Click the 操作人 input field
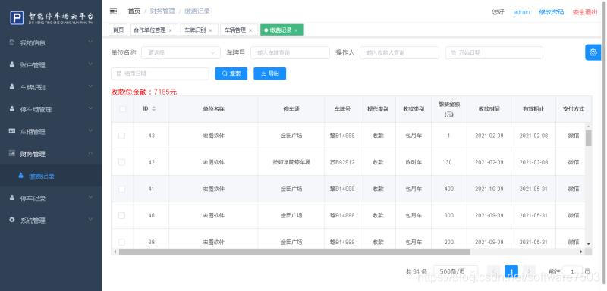 (399, 52)
